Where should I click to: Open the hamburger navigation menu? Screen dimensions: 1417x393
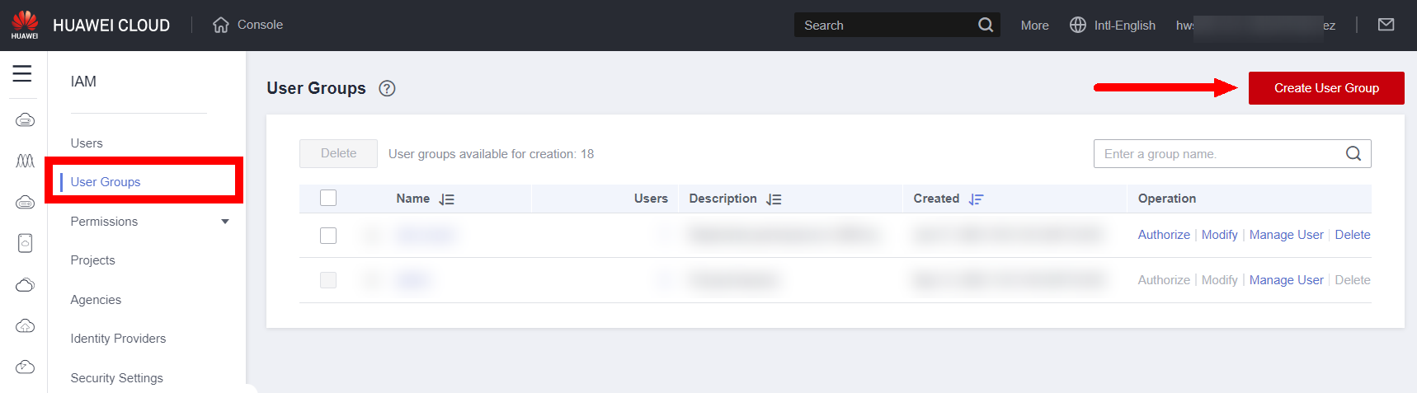click(x=22, y=73)
